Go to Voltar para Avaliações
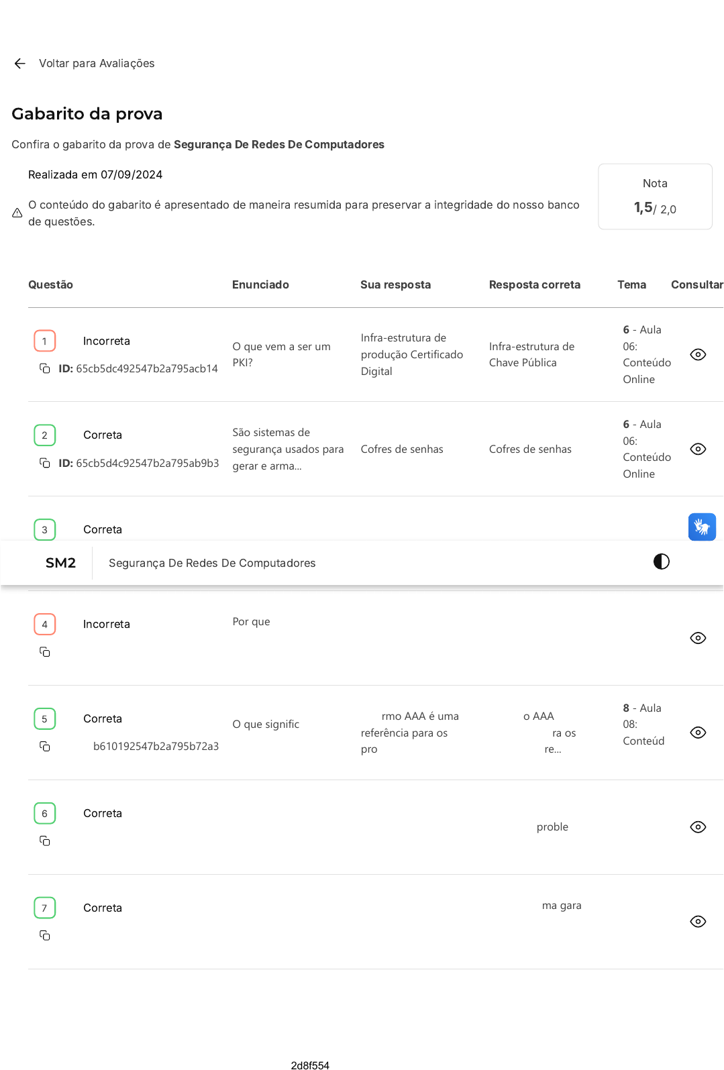724x1070 pixels. (97, 63)
